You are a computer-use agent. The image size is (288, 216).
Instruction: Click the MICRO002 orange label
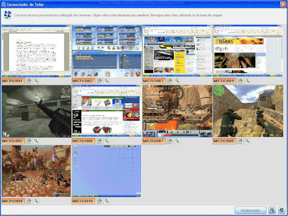coord(83,81)
